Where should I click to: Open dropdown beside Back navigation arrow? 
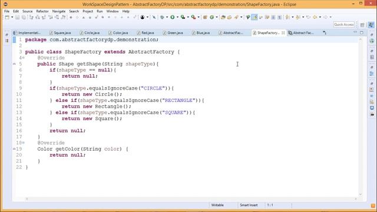pyautogui.click(x=320, y=17)
